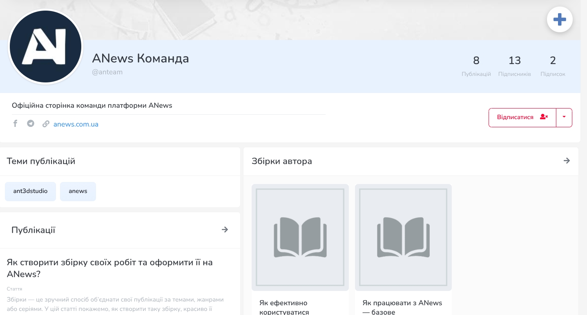
Task: Click the official page description text
Action: click(x=92, y=106)
